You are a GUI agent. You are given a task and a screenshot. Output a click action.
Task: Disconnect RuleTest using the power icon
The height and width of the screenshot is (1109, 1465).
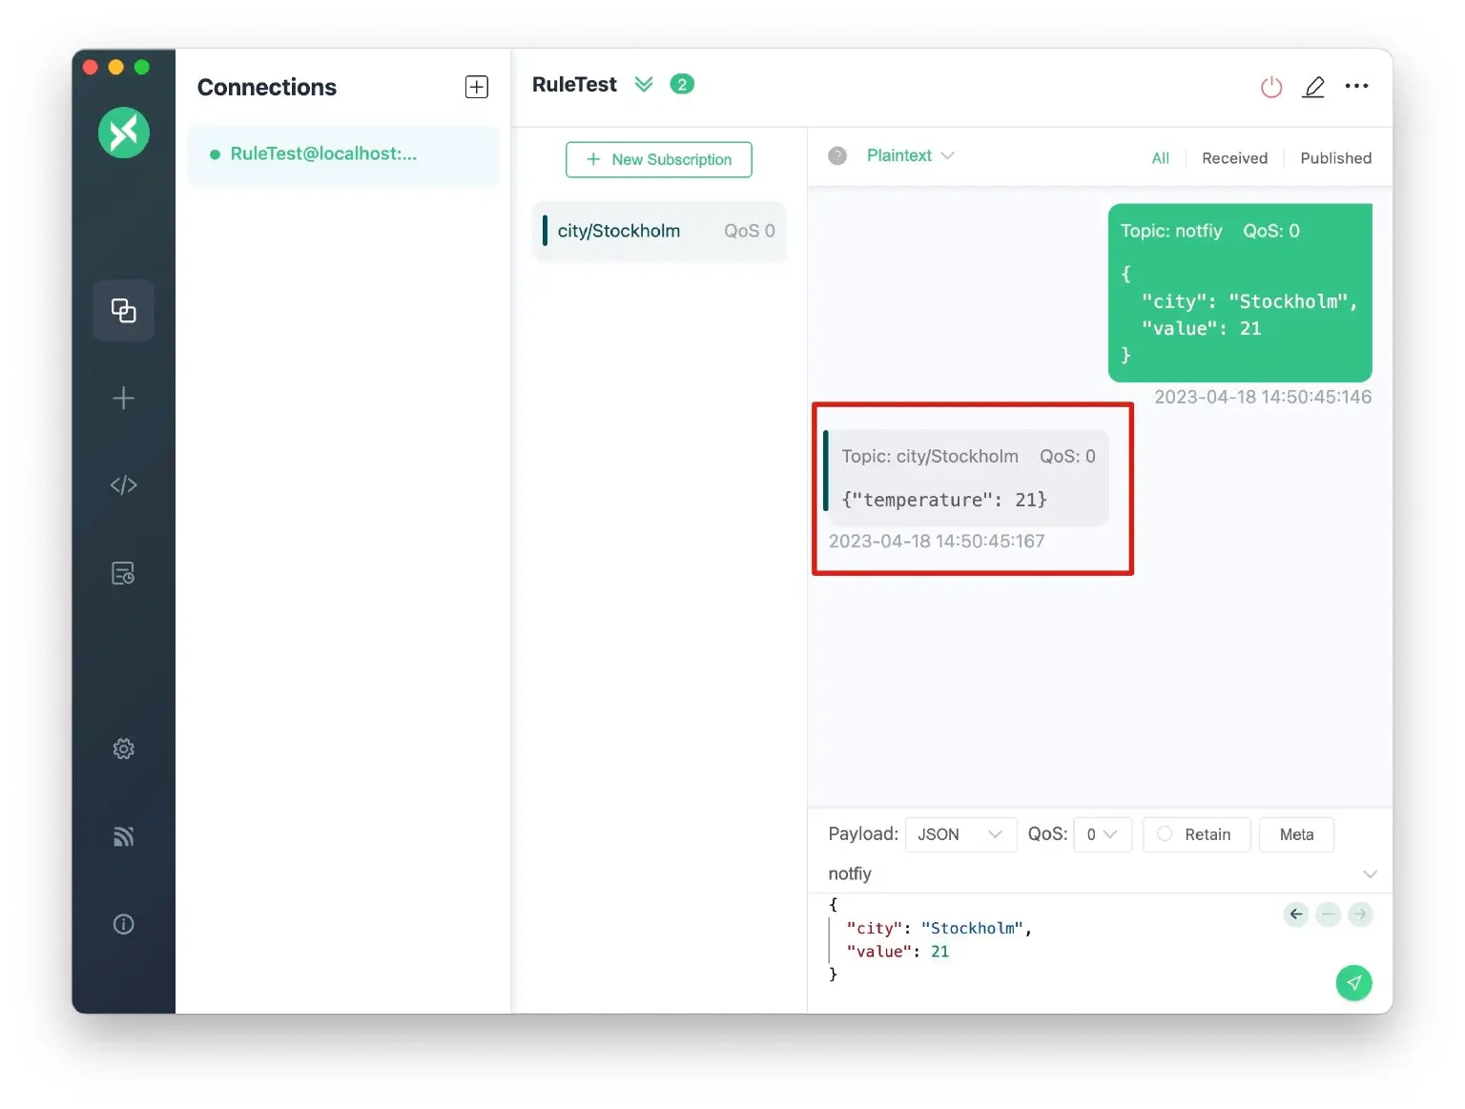[x=1270, y=86]
